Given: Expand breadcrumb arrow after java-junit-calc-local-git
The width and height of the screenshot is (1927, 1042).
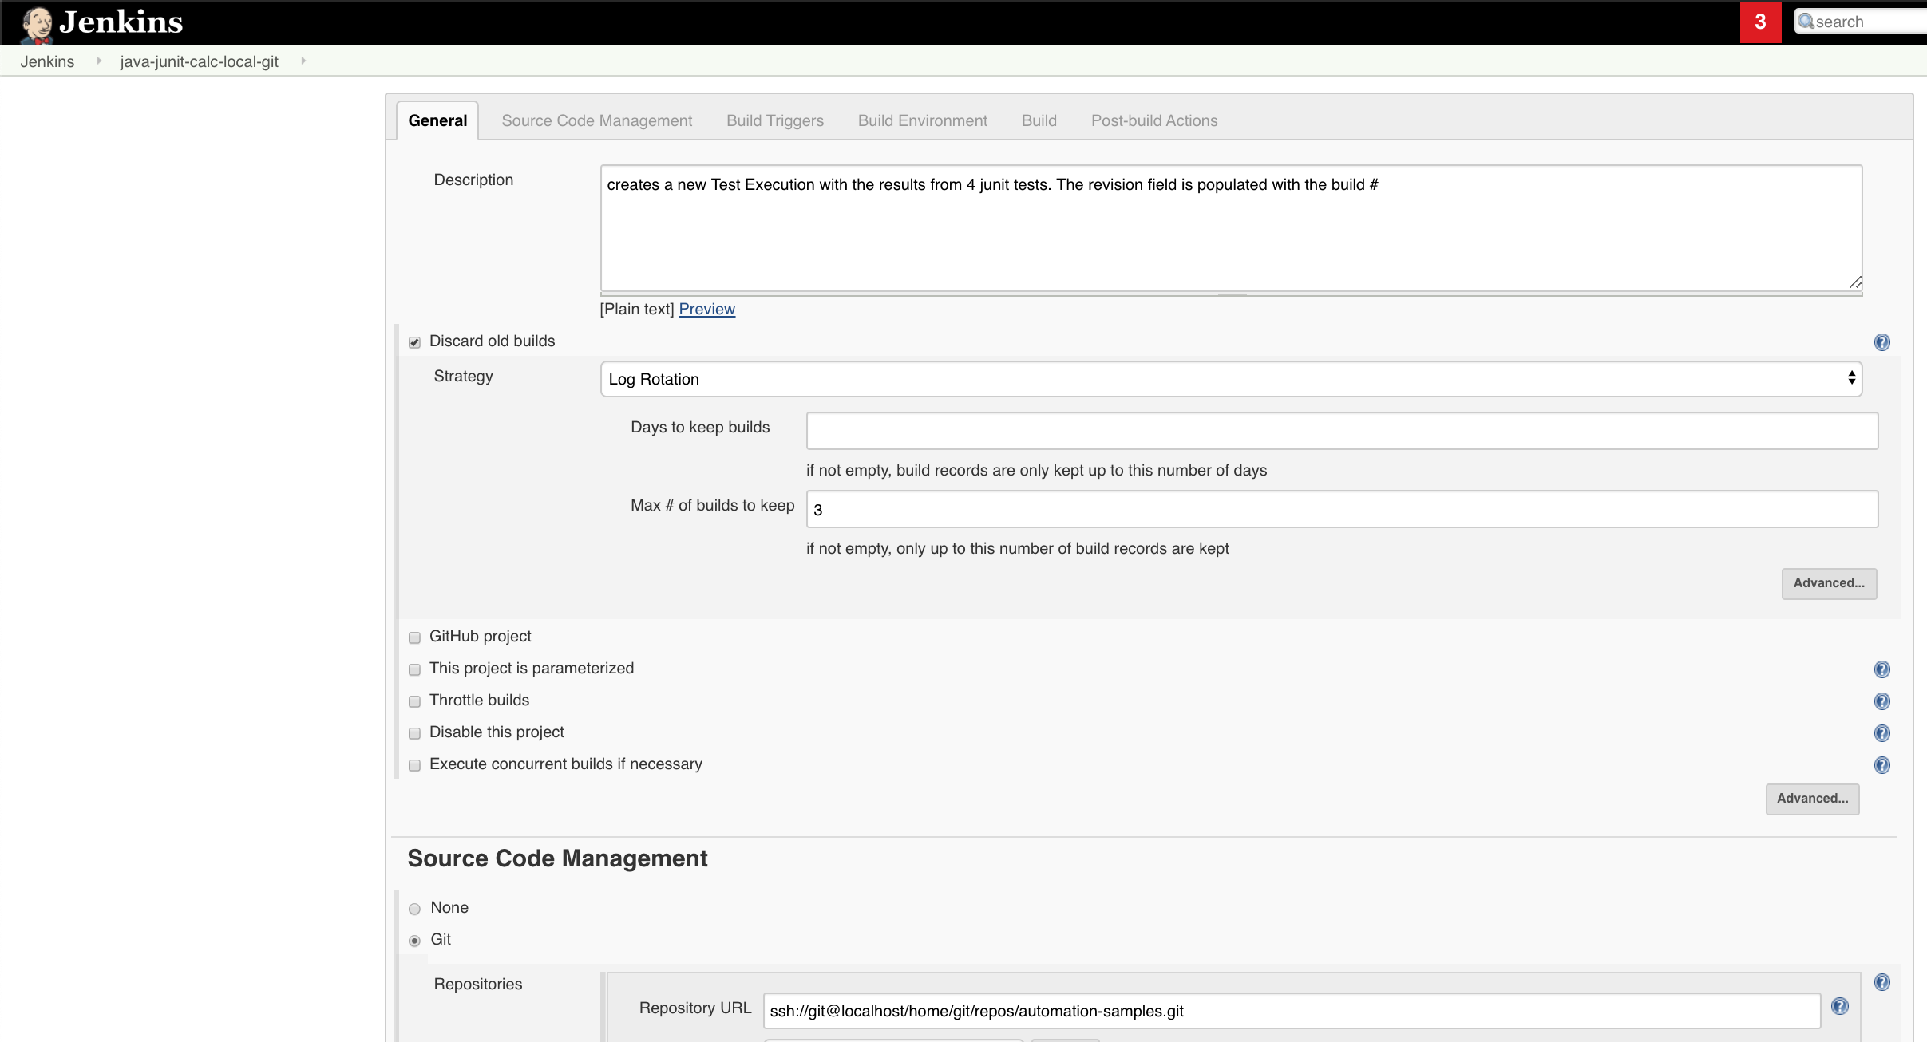Looking at the screenshot, I should pyautogui.click(x=303, y=61).
